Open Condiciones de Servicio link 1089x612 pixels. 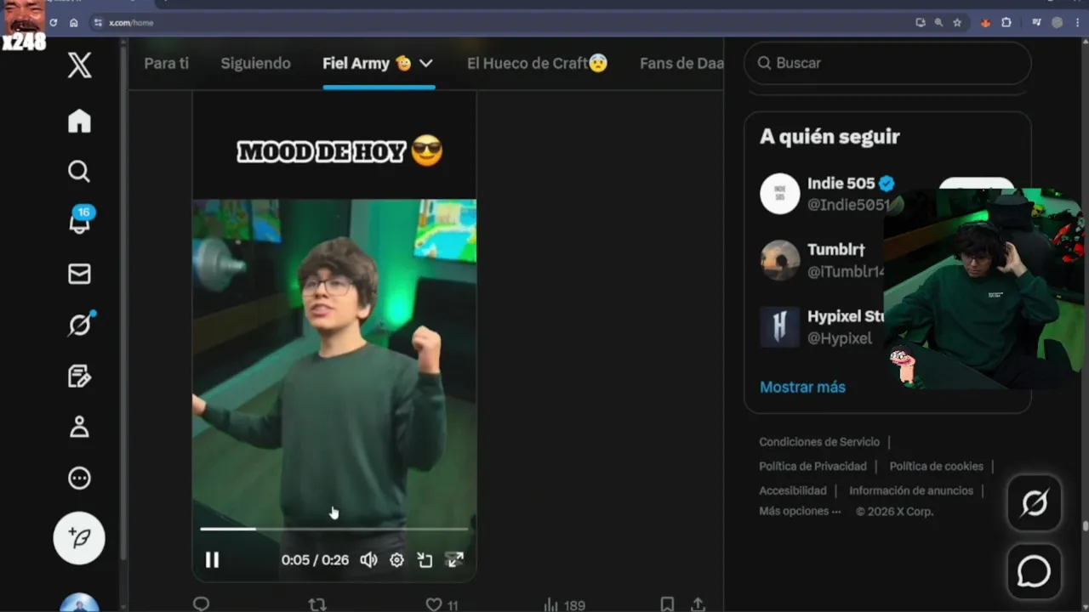pyautogui.click(x=819, y=442)
